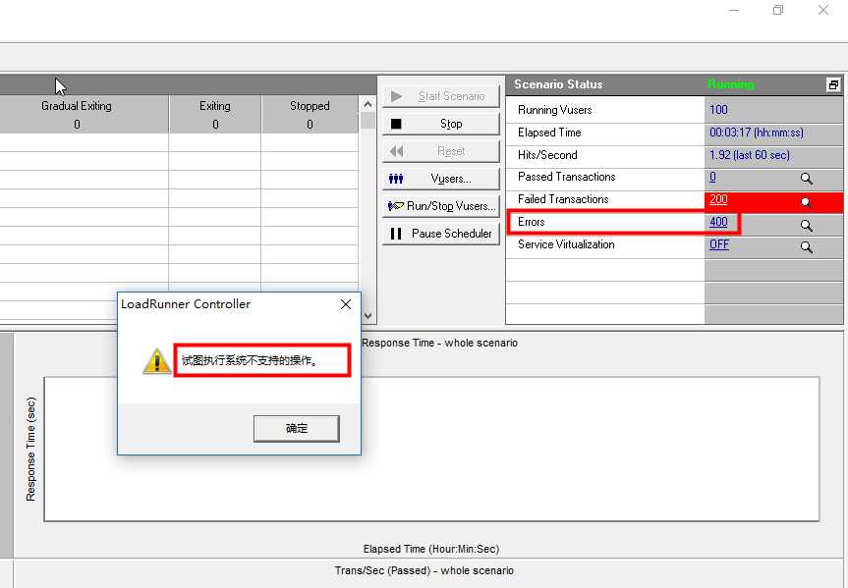Click the Stop scenario button
The width and height of the screenshot is (848, 588).
pyautogui.click(x=441, y=124)
